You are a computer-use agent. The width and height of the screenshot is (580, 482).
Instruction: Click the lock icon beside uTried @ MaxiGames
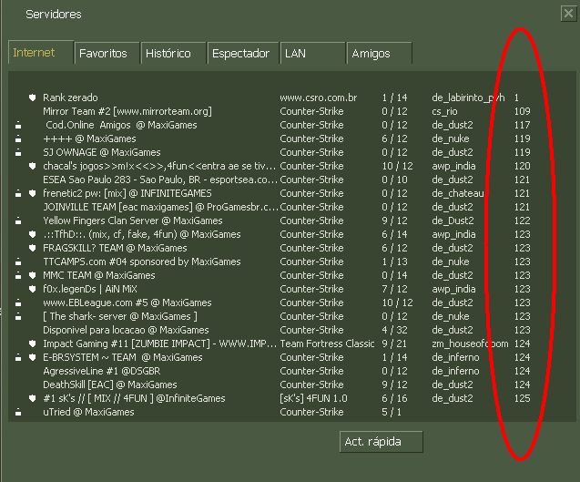[18, 413]
